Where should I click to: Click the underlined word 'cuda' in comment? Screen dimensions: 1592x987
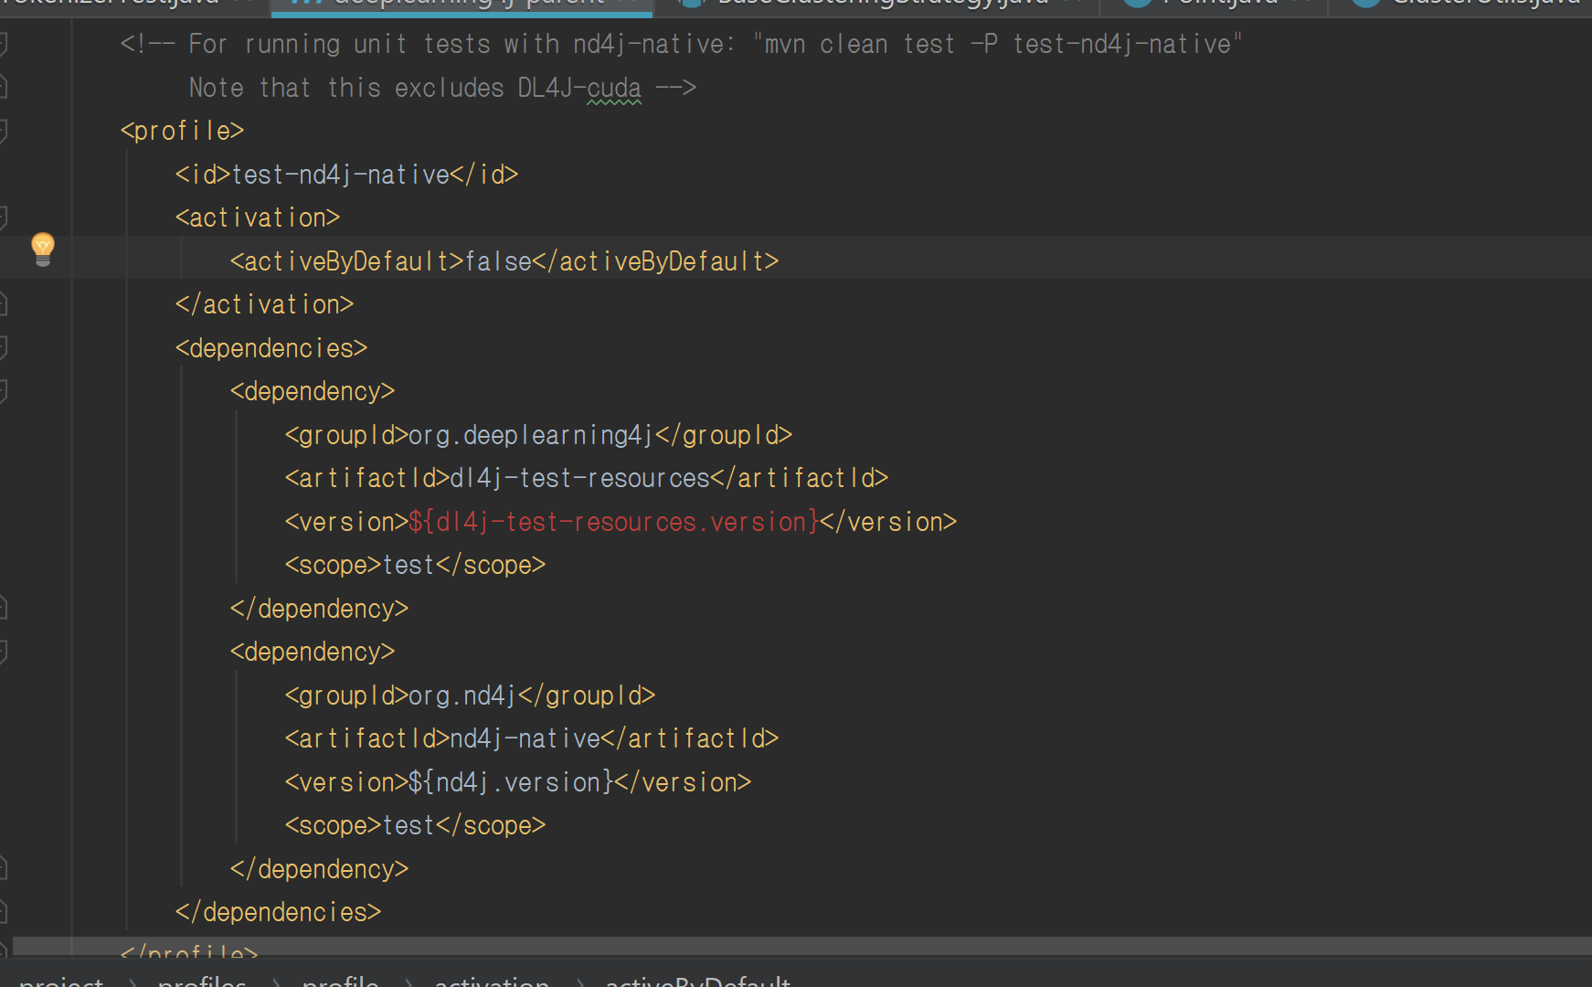613,89
